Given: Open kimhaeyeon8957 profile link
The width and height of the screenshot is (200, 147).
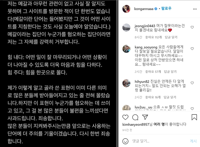Looking at the screenshot, I should pyautogui.click(x=136, y=124).
